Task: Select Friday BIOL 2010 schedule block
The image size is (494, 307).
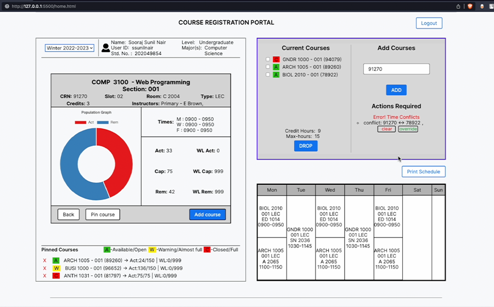Action: click(x=388, y=217)
